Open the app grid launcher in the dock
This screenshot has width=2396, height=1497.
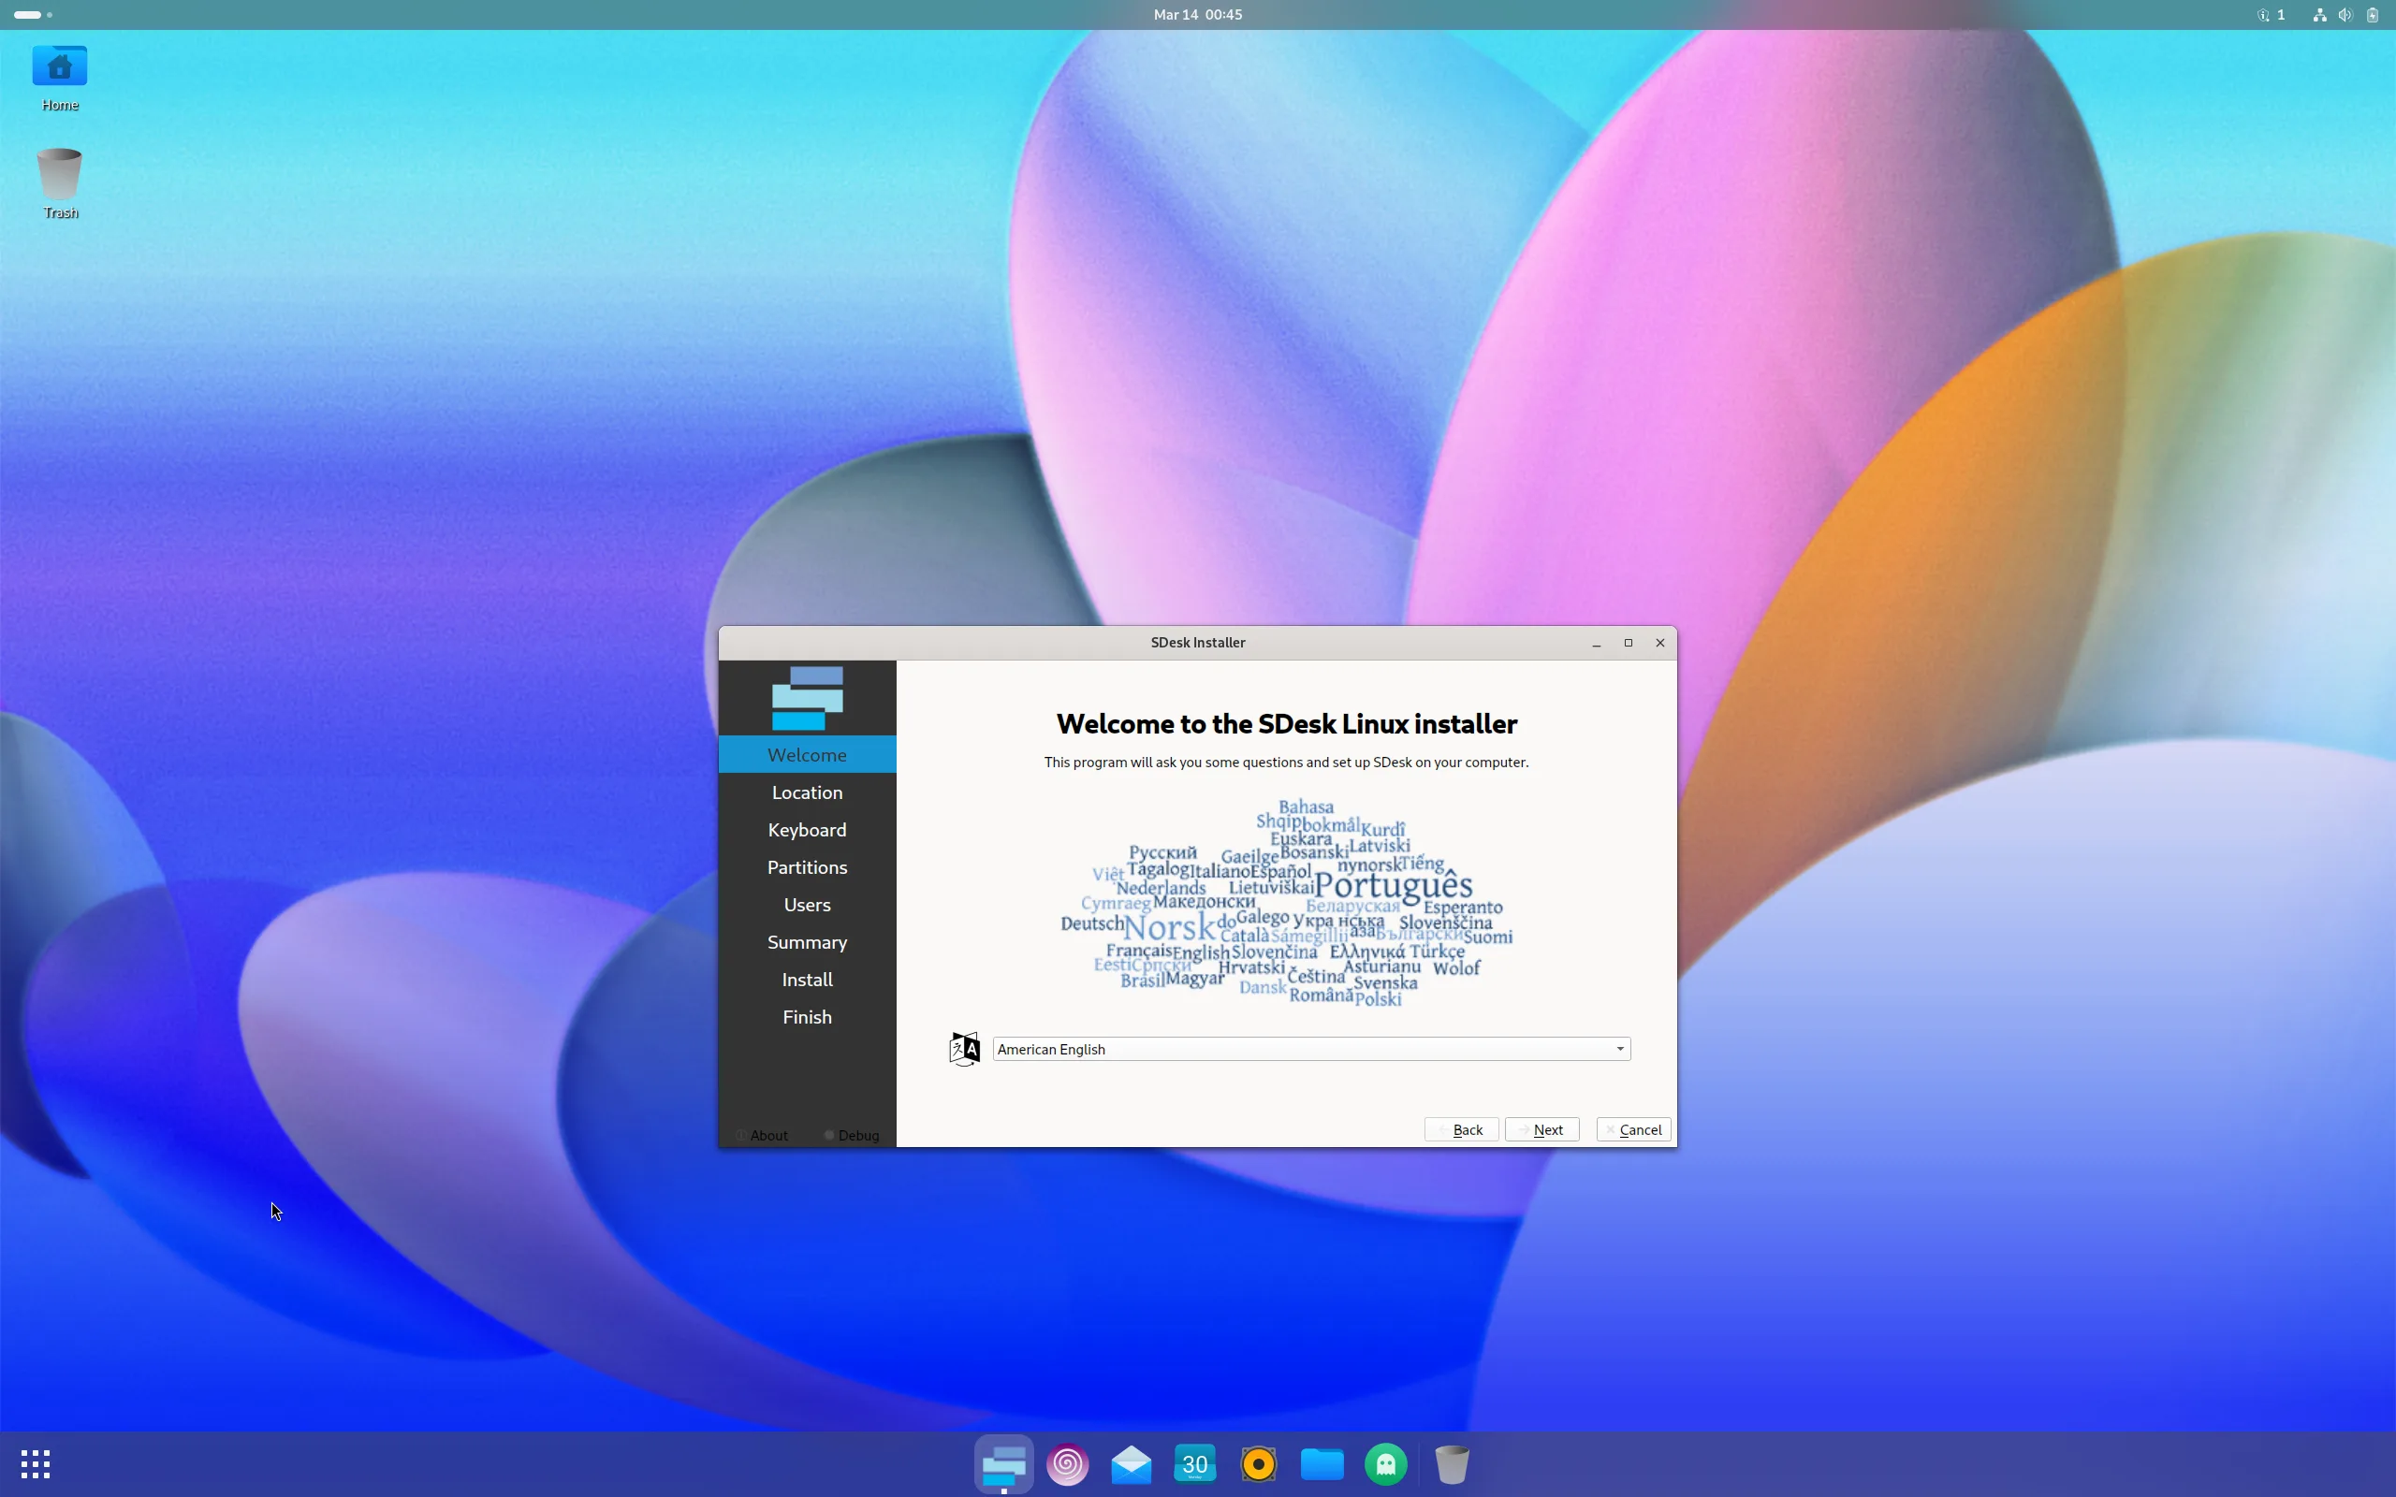pos(36,1463)
